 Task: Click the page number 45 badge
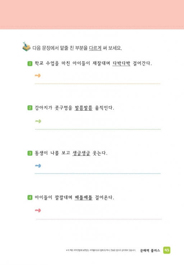point(167,250)
